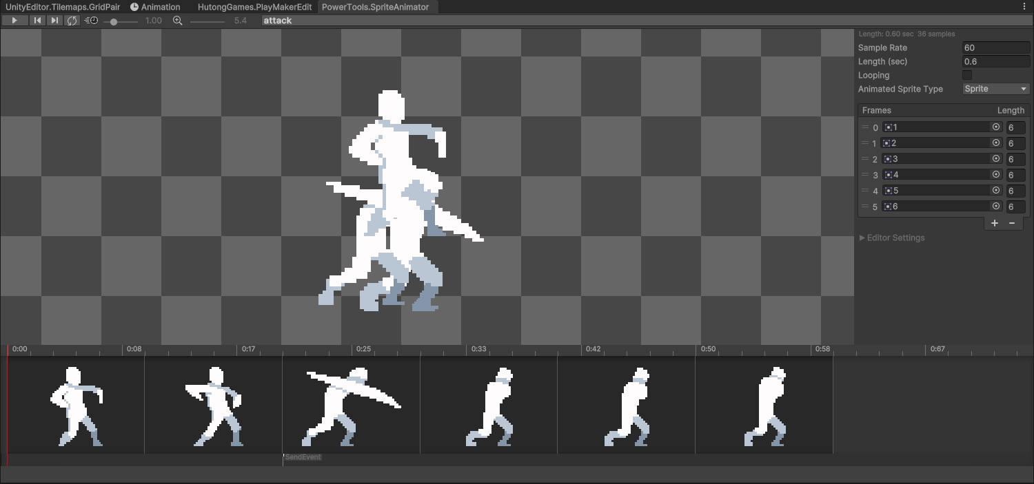Open the sprite picker for frame 6
Screen dimensions: 1034x484
tap(996, 207)
